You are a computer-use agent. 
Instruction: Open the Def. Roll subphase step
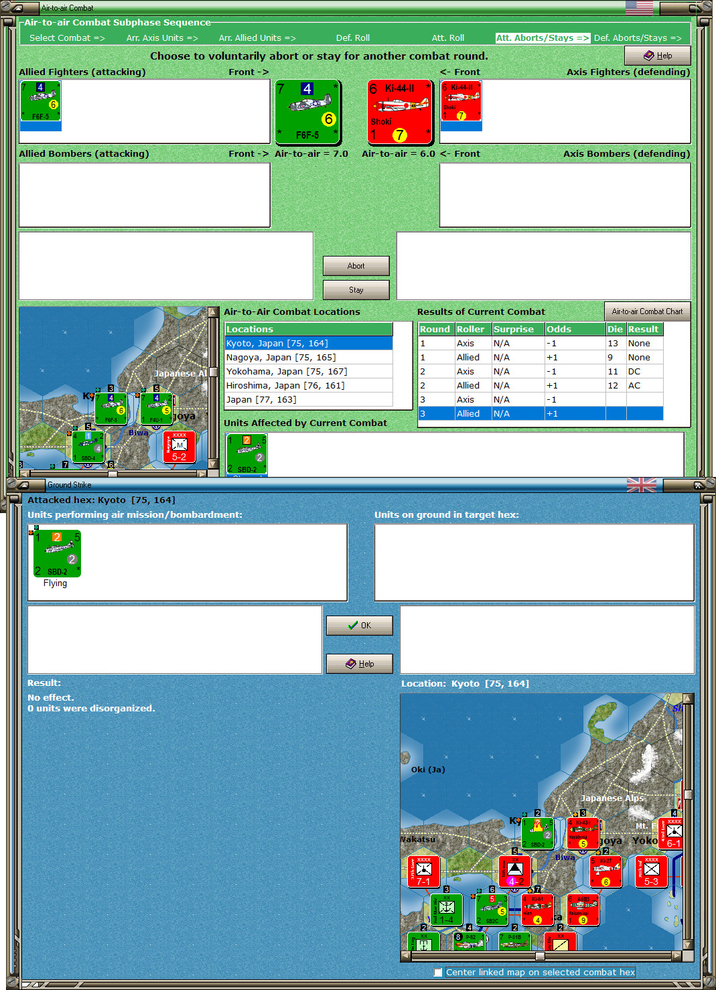click(353, 38)
